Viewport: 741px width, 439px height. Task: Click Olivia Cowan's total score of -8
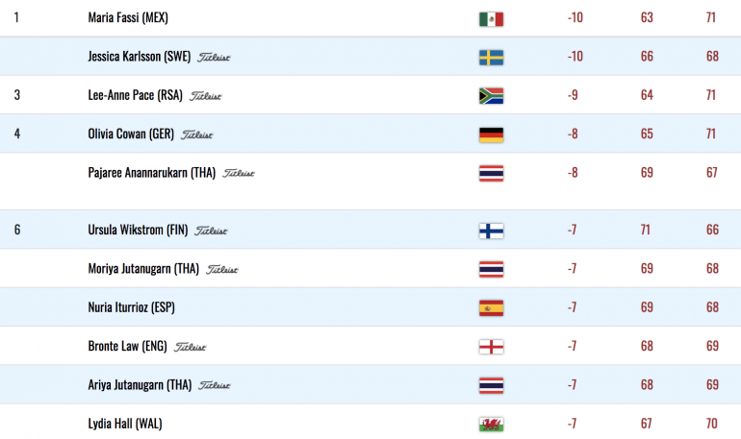pyautogui.click(x=573, y=134)
